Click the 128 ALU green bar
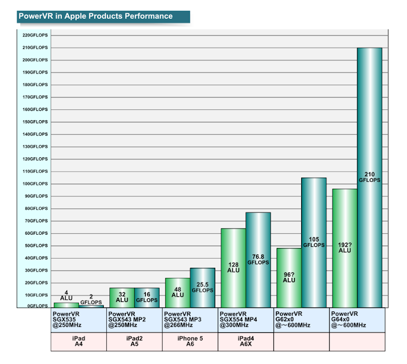Image resolution: width=407 pixels, height=364 pixels. point(234,268)
